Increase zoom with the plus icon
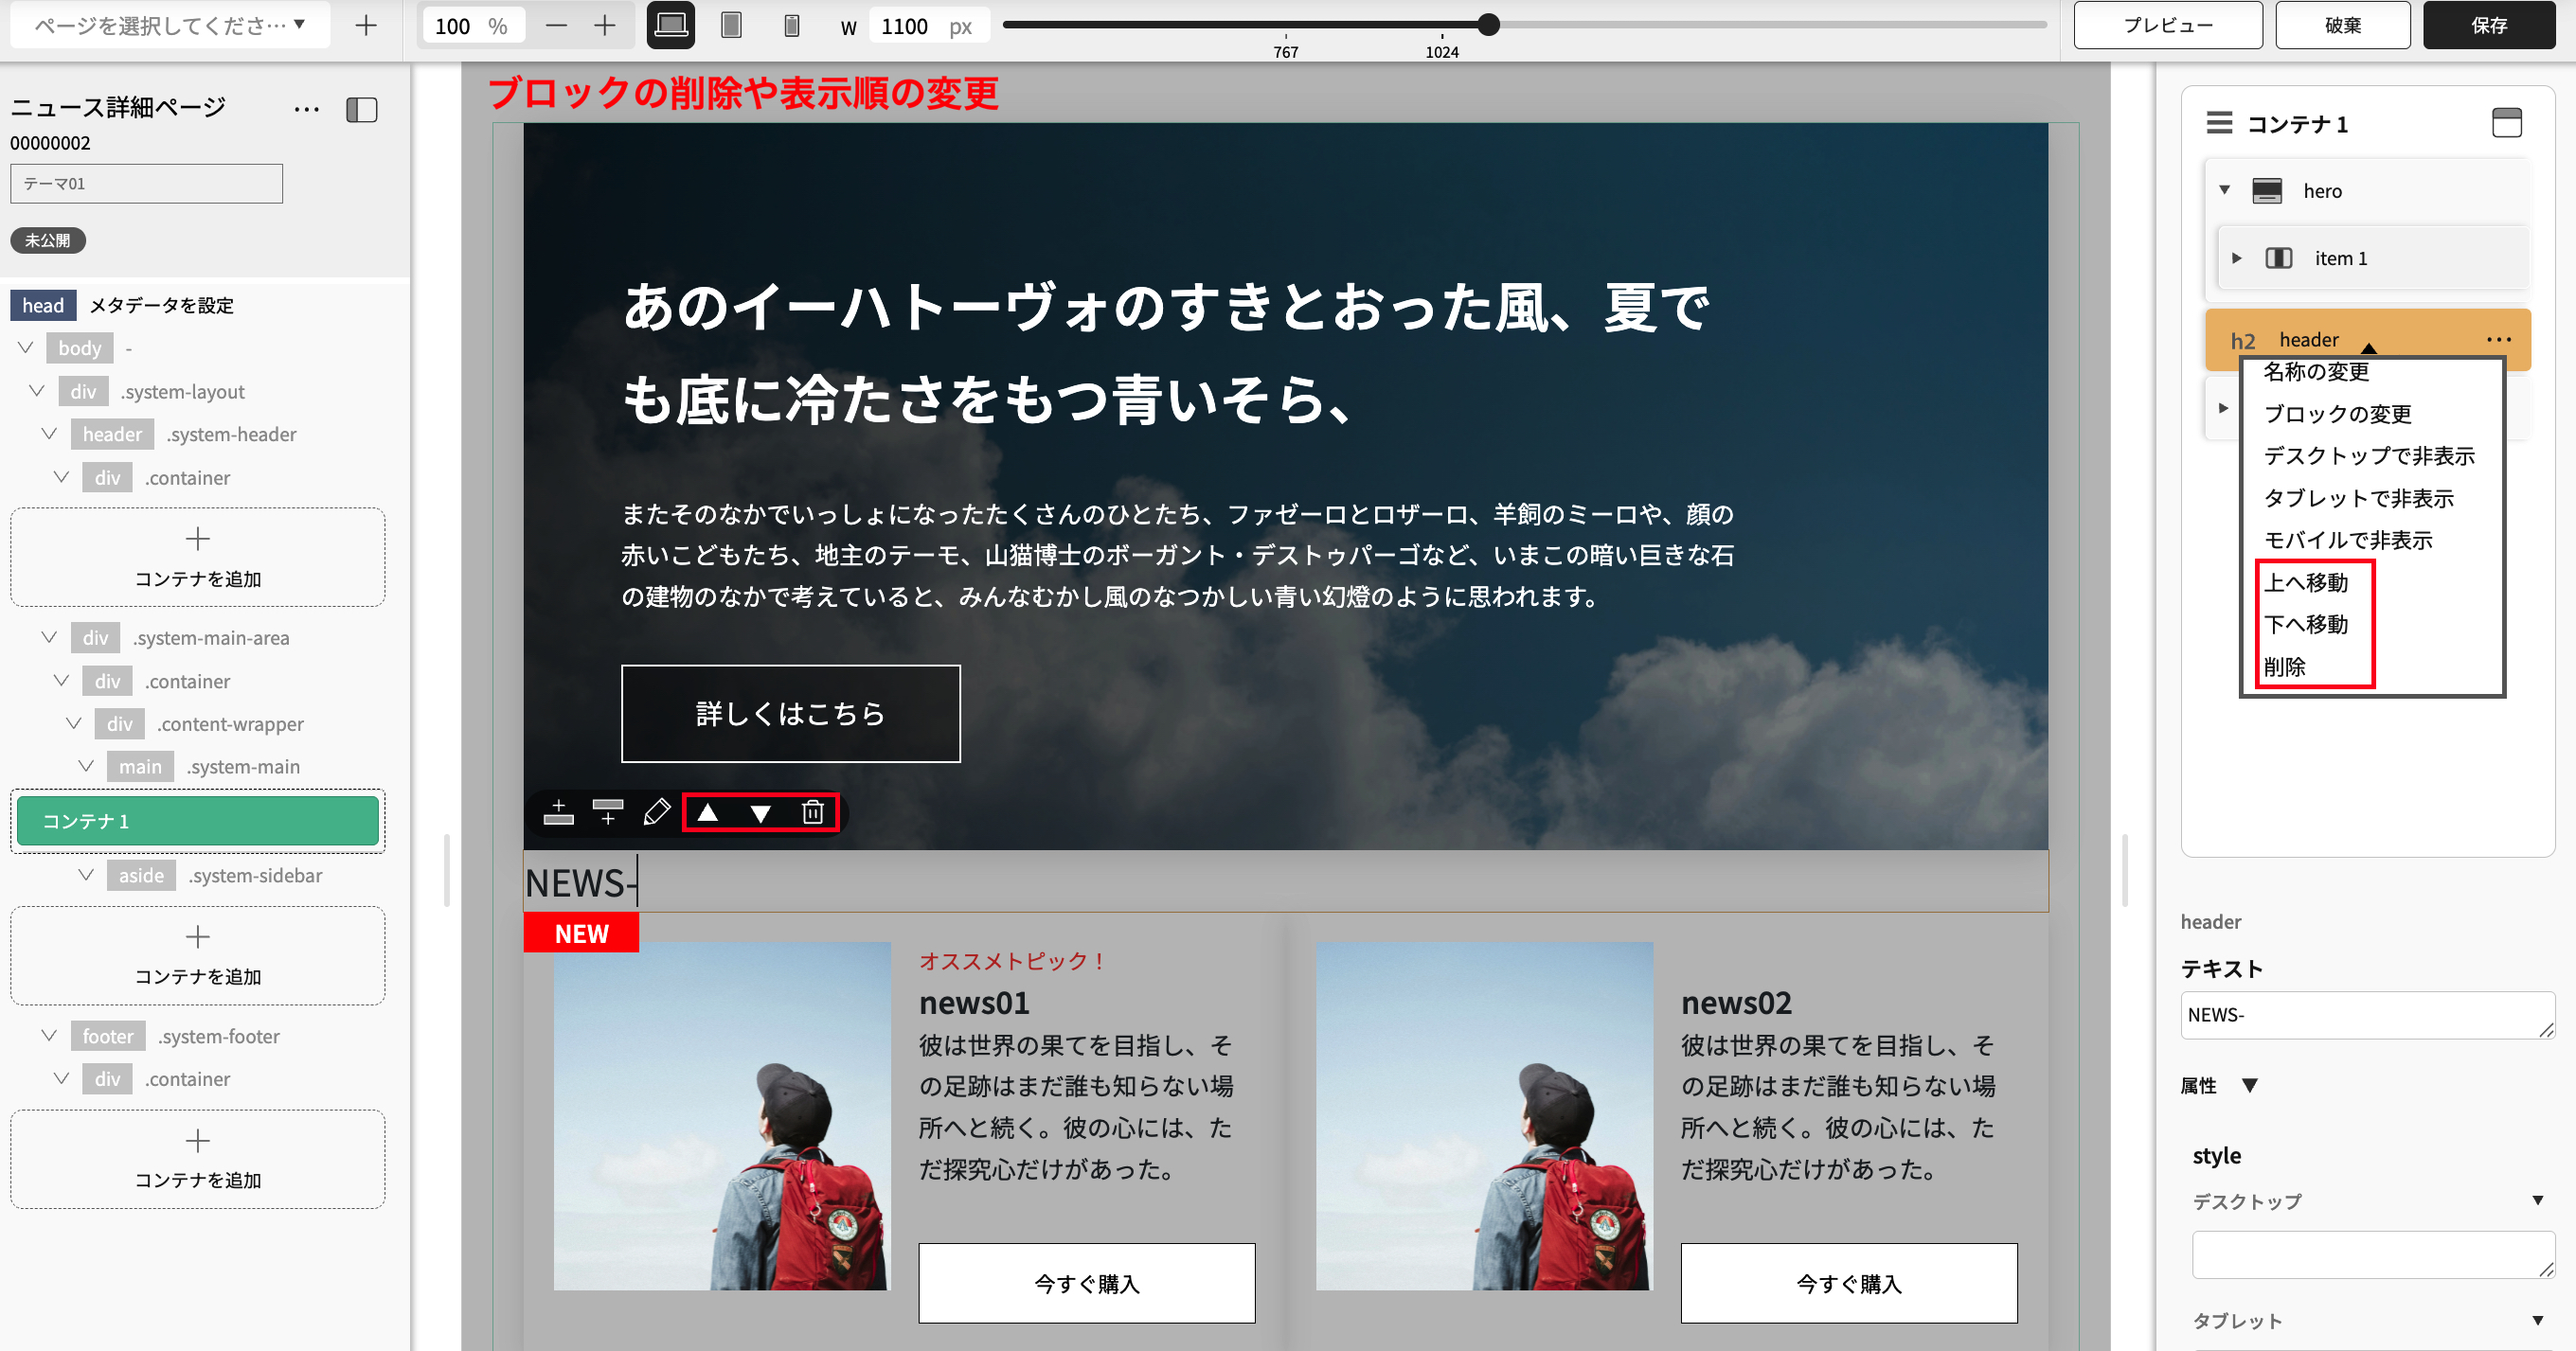 [x=605, y=26]
